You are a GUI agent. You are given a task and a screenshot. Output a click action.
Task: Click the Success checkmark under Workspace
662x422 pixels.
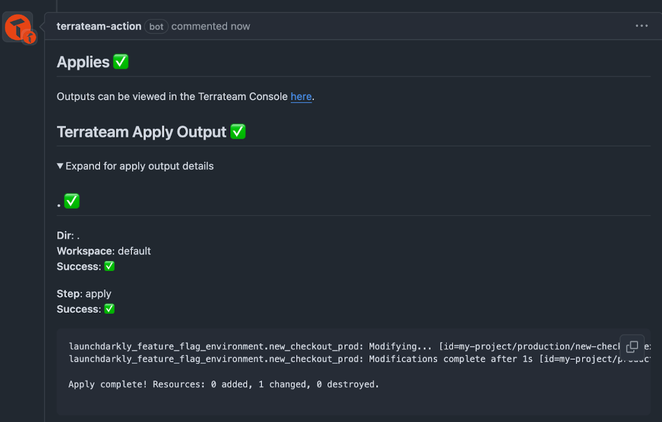(109, 266)
